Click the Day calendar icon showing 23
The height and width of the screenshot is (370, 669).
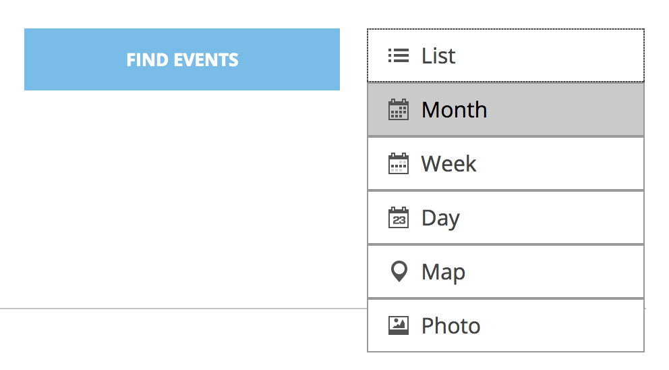point(399,218)
